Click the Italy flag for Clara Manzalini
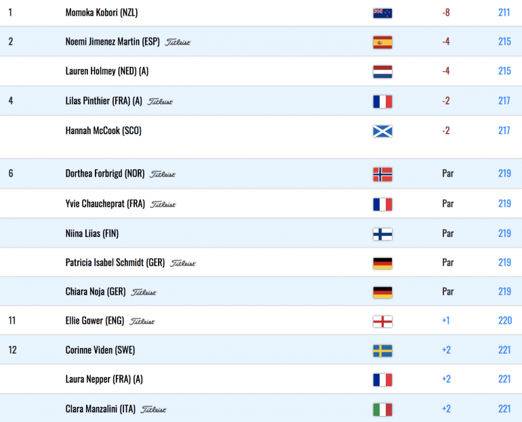Viewport: 522px width, 422px height. (x=382, y=409)
